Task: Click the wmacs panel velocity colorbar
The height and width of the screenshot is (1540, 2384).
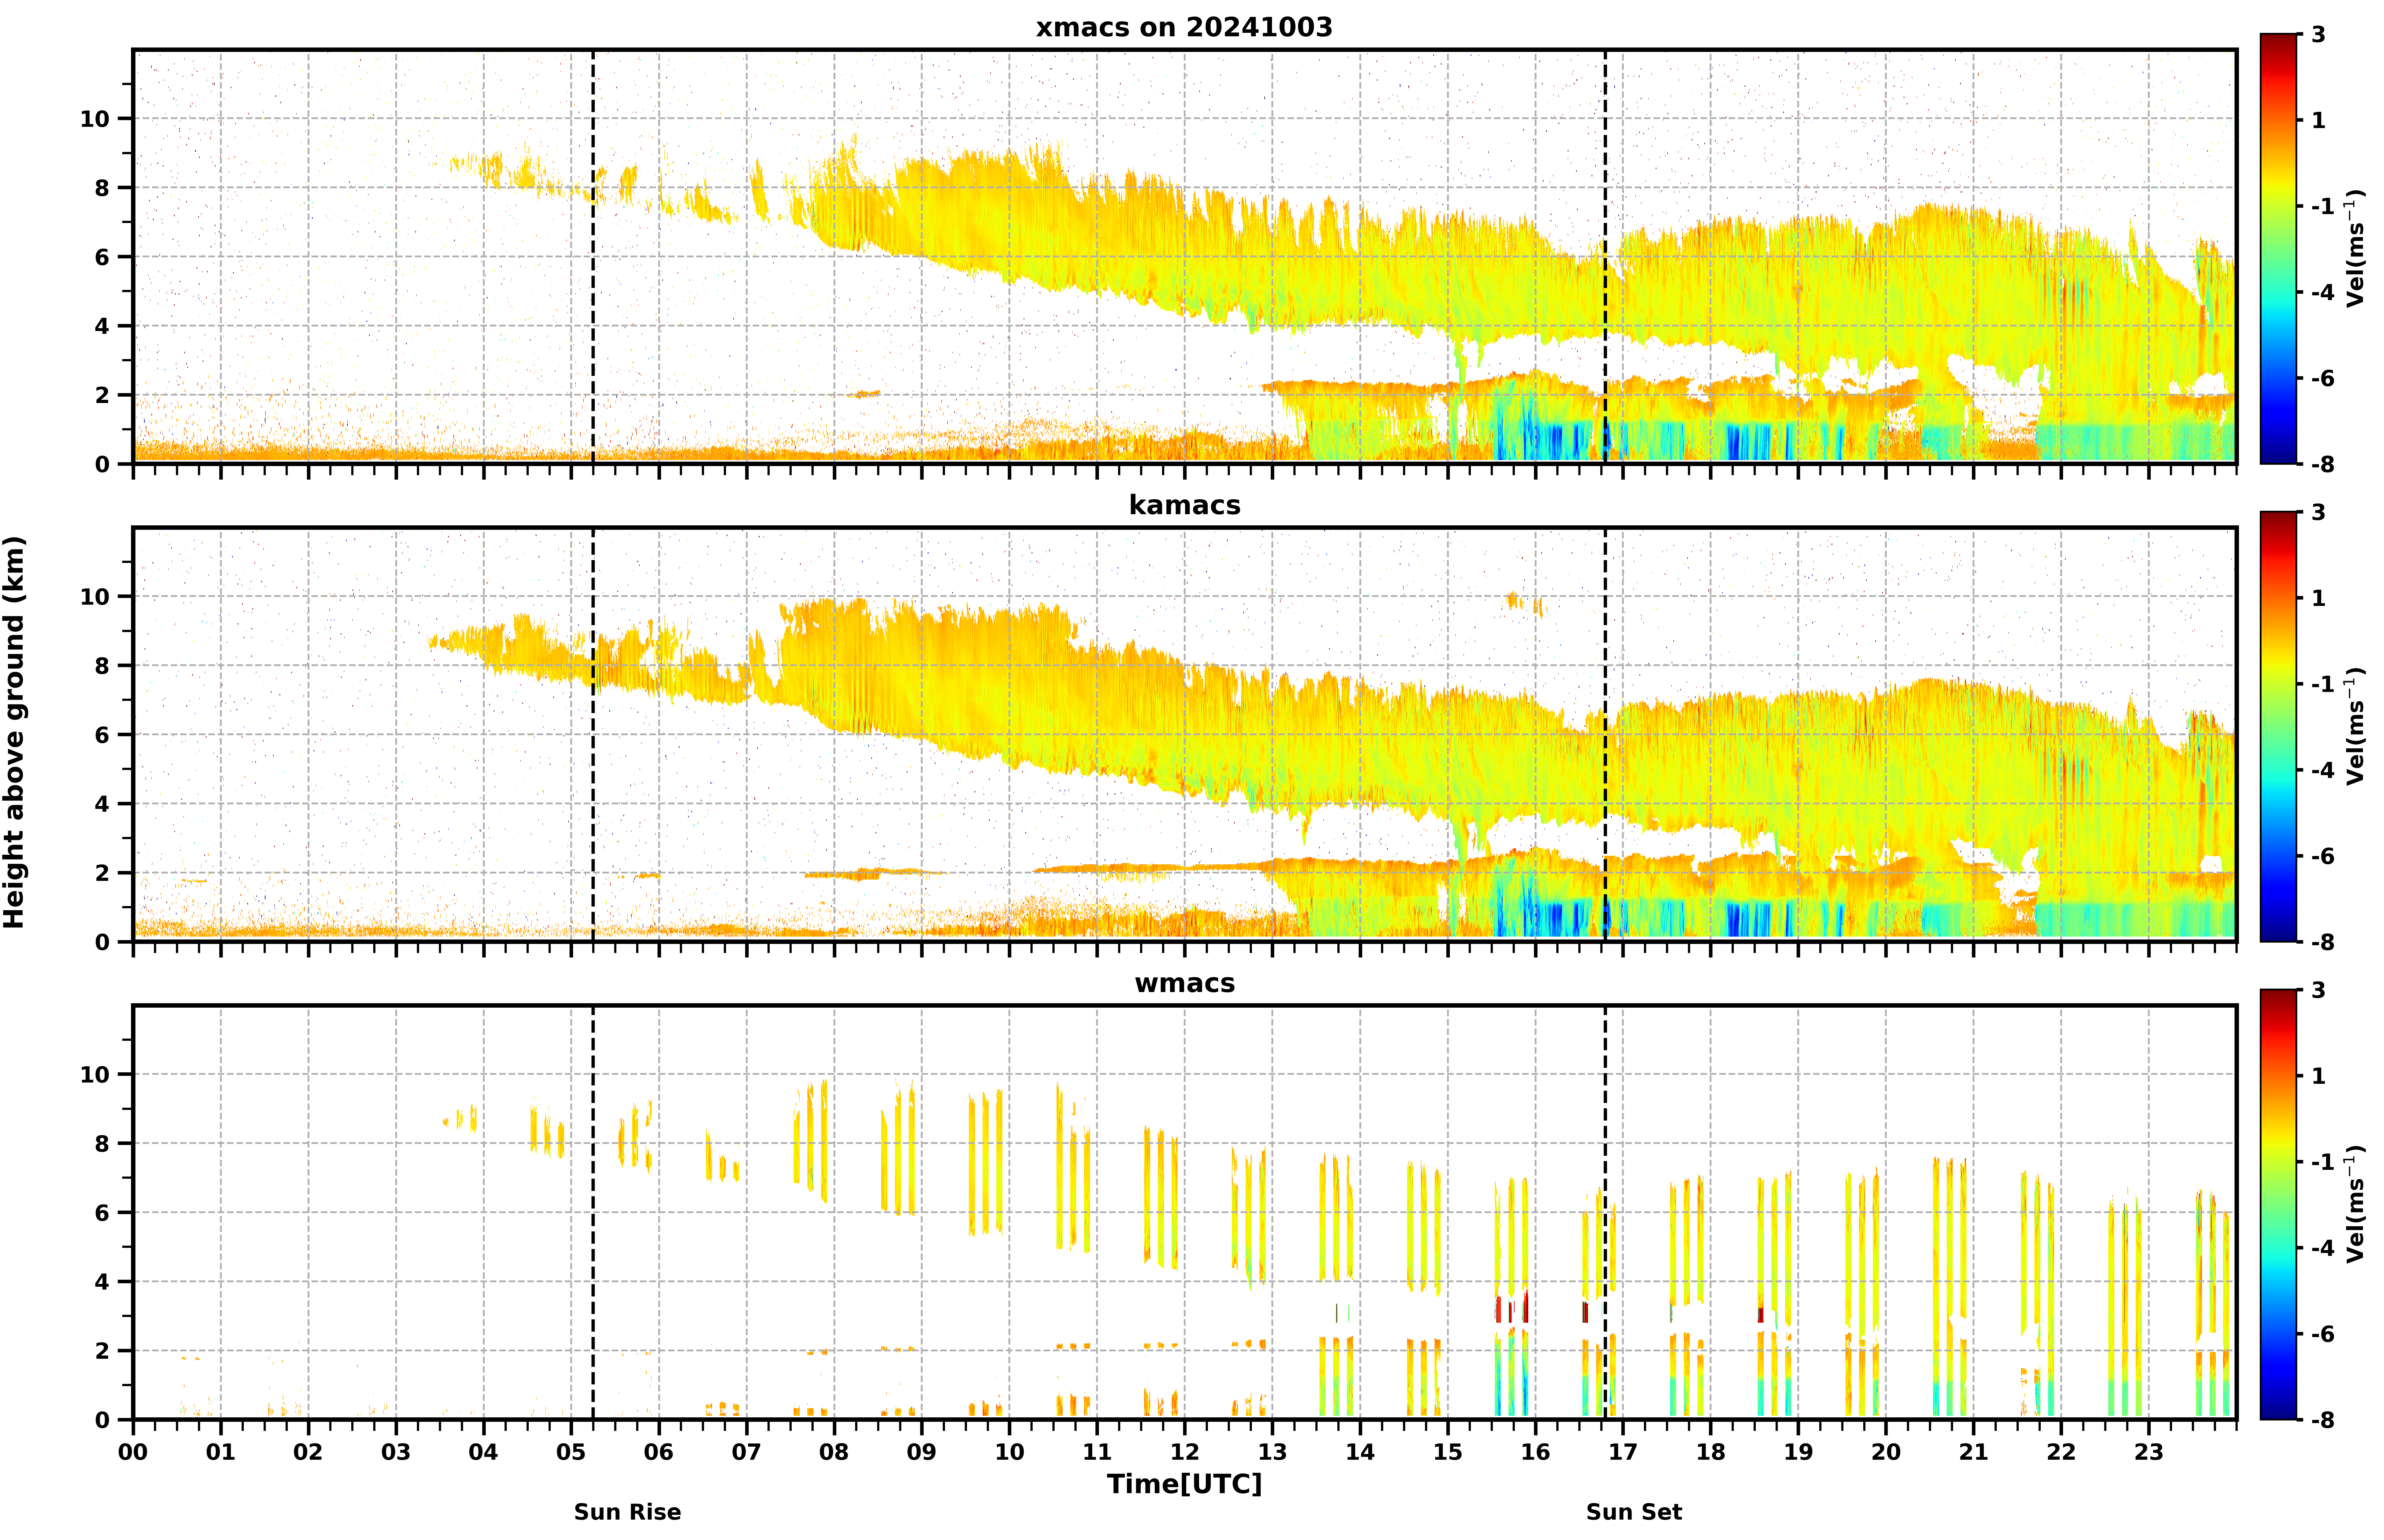Action: click(x=2278, y=1205)
